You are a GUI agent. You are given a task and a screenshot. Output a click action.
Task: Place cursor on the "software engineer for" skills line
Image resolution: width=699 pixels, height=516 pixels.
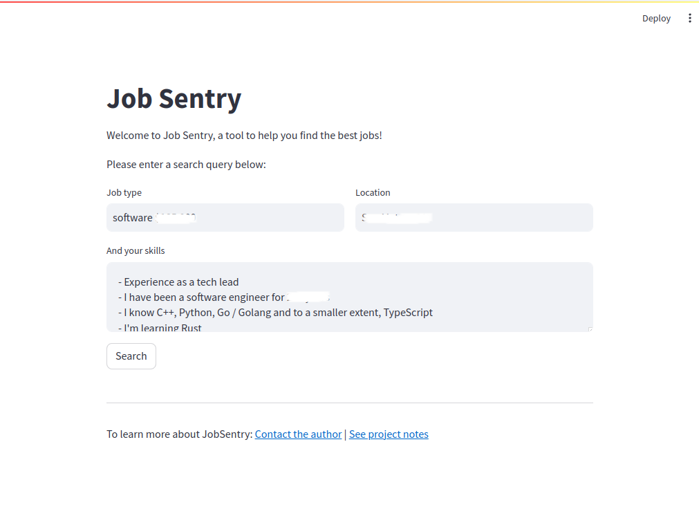click(207, 297)
